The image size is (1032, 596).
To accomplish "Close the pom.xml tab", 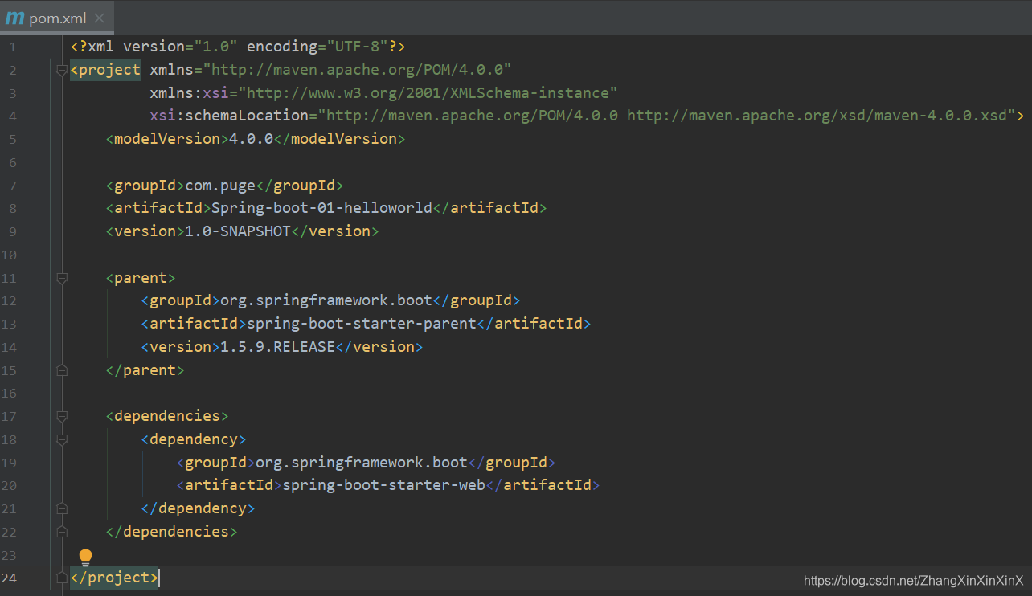I will click(99, 18).
